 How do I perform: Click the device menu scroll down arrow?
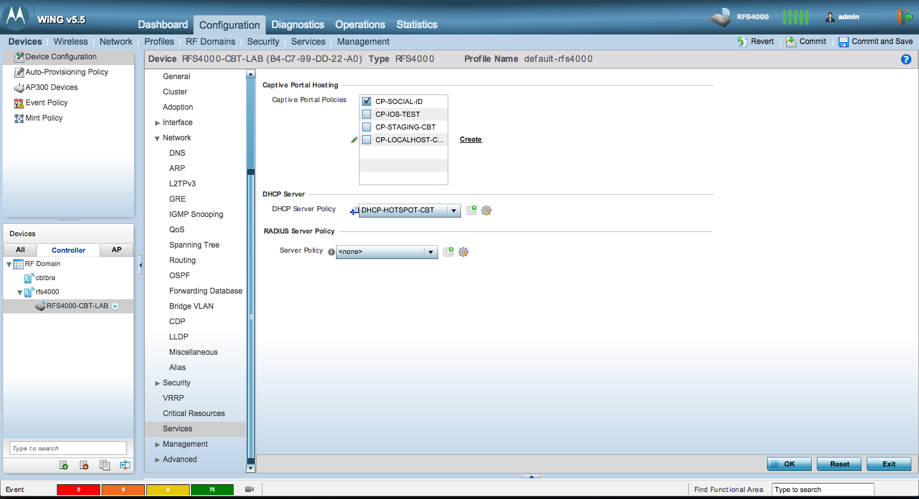[250, 468]
